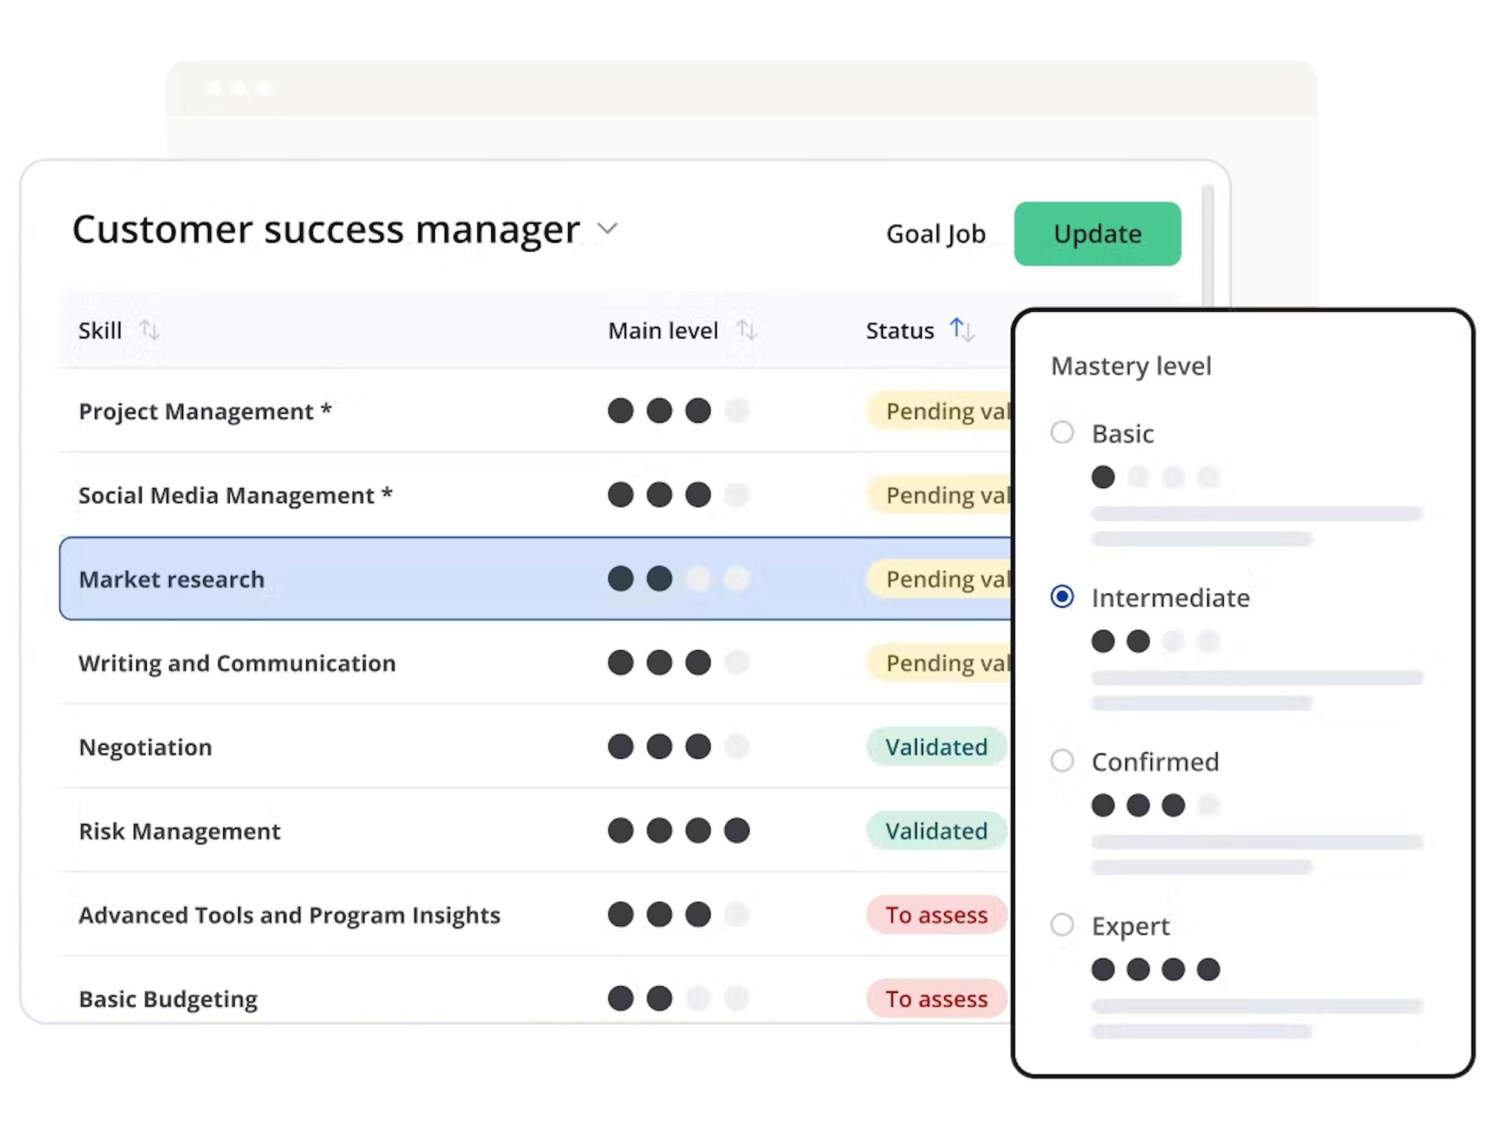Click Pending badge for Social Media Management
This screenshot has width=1510, height=1133.
(939, 495)
